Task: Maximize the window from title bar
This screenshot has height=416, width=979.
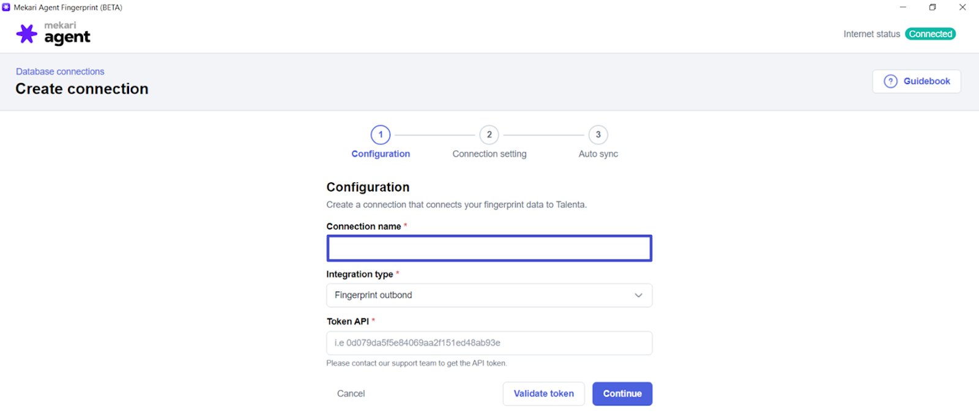Action: click(x=932, y=7)
